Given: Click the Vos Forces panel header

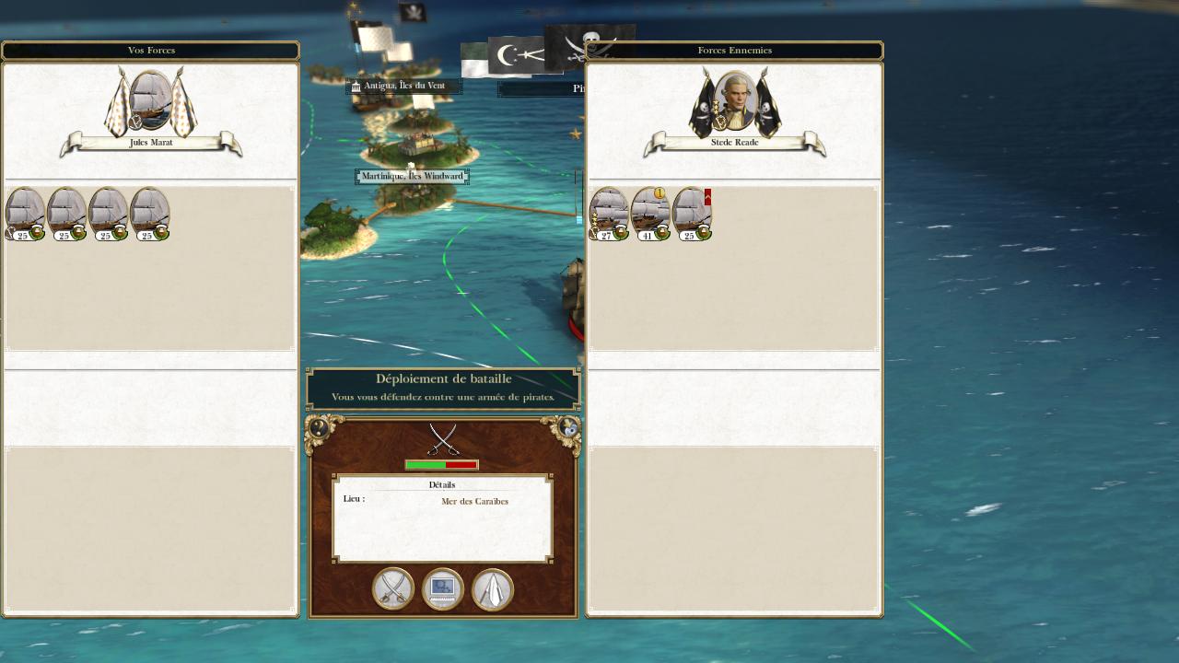Looking at the screenshot, I should [x=151, y=51].
